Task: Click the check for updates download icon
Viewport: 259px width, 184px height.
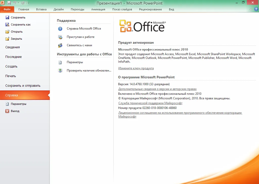Action: (x=60, y=71)
